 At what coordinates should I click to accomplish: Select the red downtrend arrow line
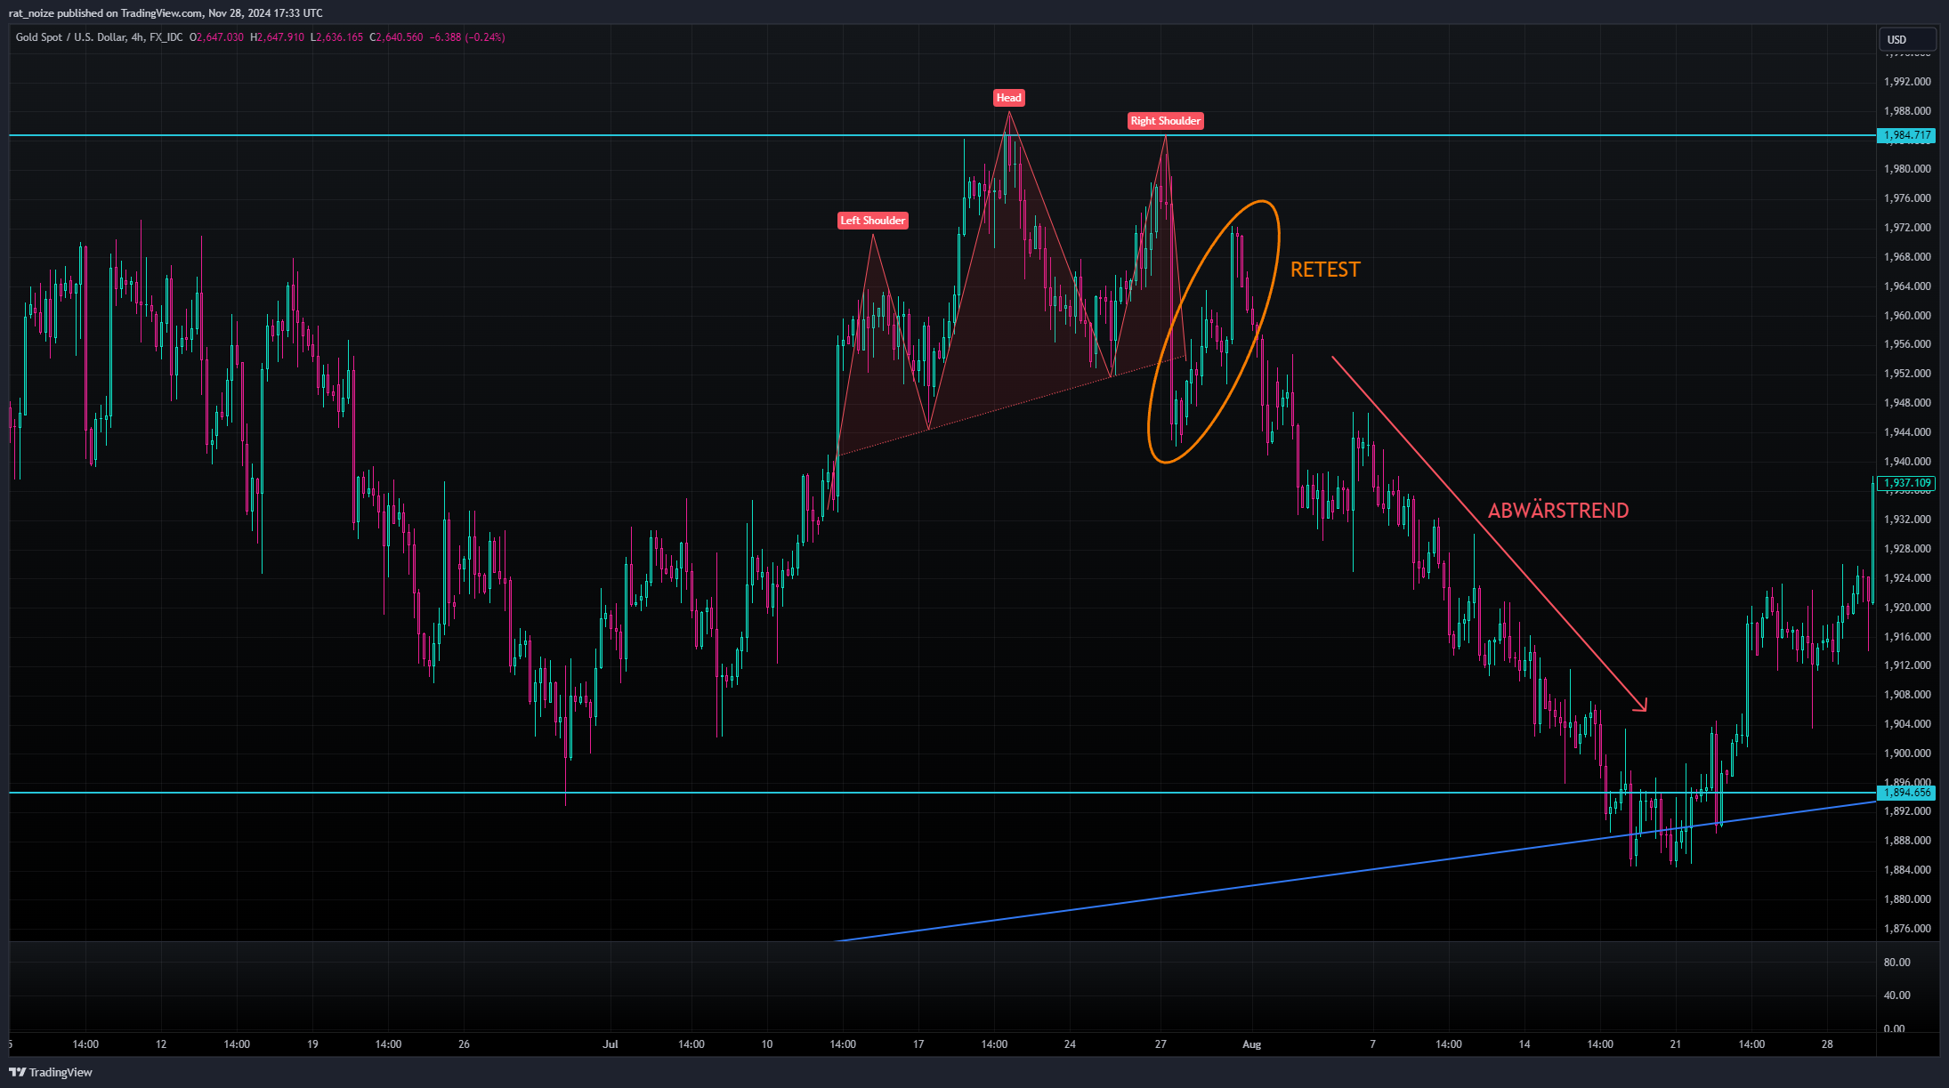[x=1489, y=533]
